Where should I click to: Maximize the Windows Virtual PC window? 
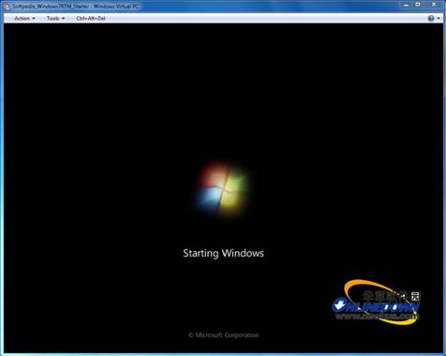418,5
